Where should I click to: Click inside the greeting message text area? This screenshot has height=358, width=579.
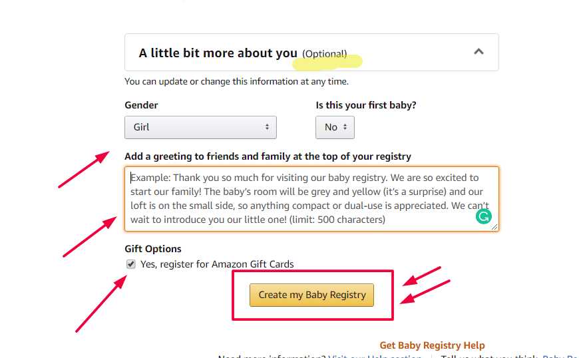pos(311,199)
